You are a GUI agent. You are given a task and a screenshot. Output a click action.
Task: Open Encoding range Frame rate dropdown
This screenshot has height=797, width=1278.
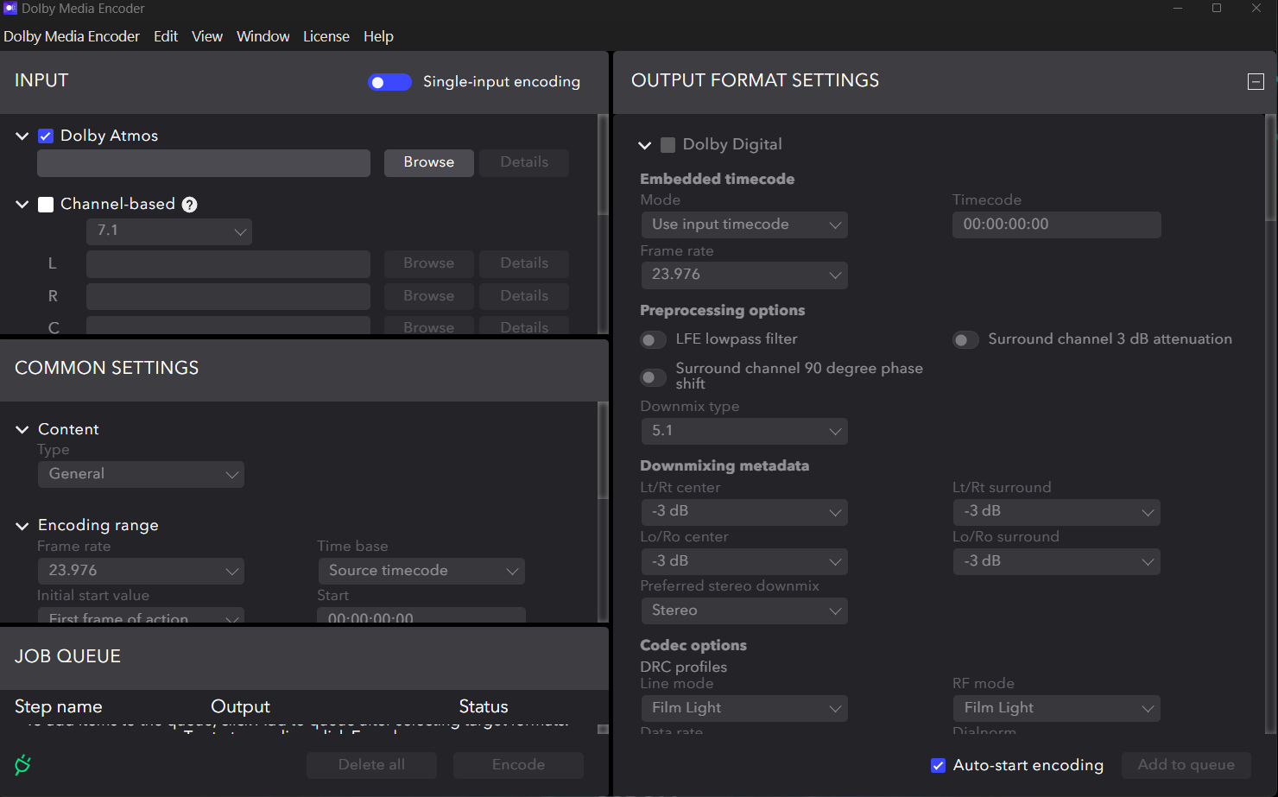click(x=141, y=571)
